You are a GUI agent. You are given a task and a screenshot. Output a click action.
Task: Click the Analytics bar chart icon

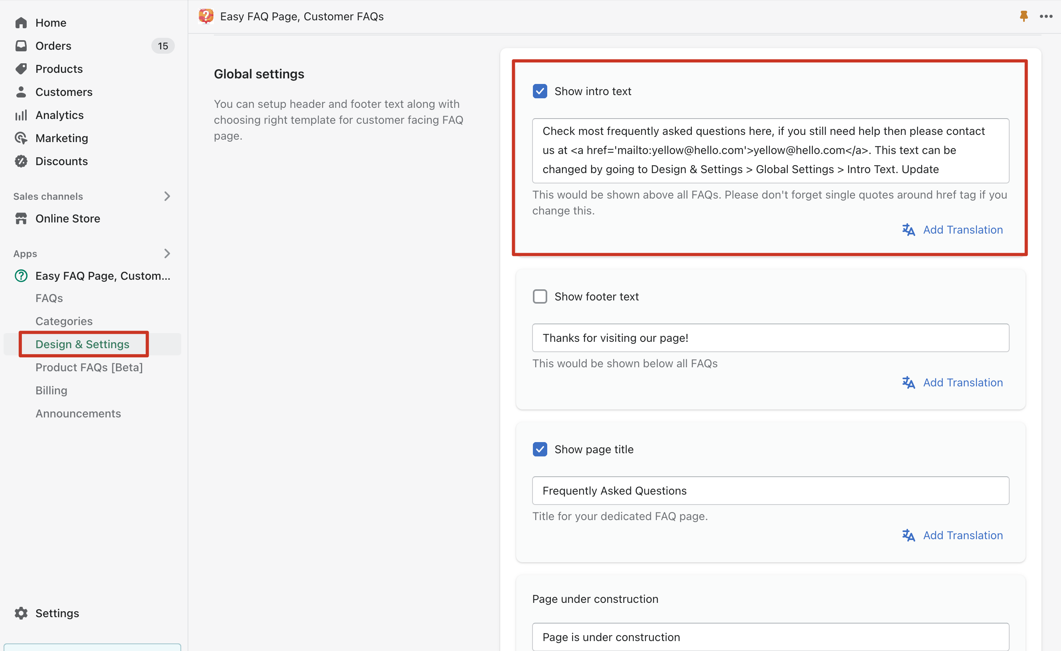pos(21,115)
